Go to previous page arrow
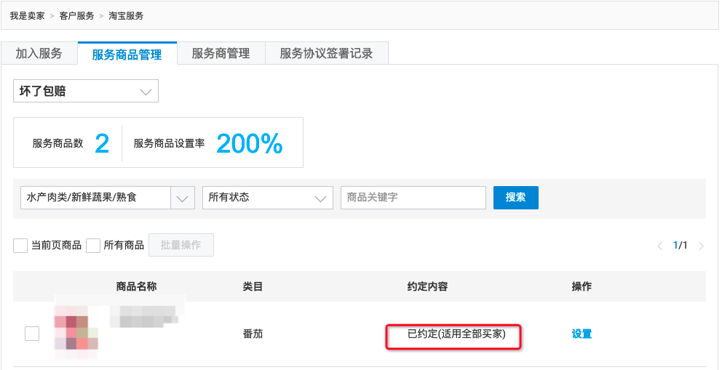This screenshot has width=722, height=370. point(659,246)
